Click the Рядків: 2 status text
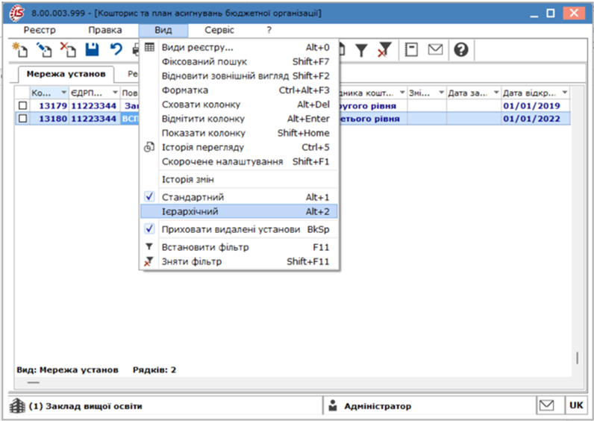 (x=154, y=369)
